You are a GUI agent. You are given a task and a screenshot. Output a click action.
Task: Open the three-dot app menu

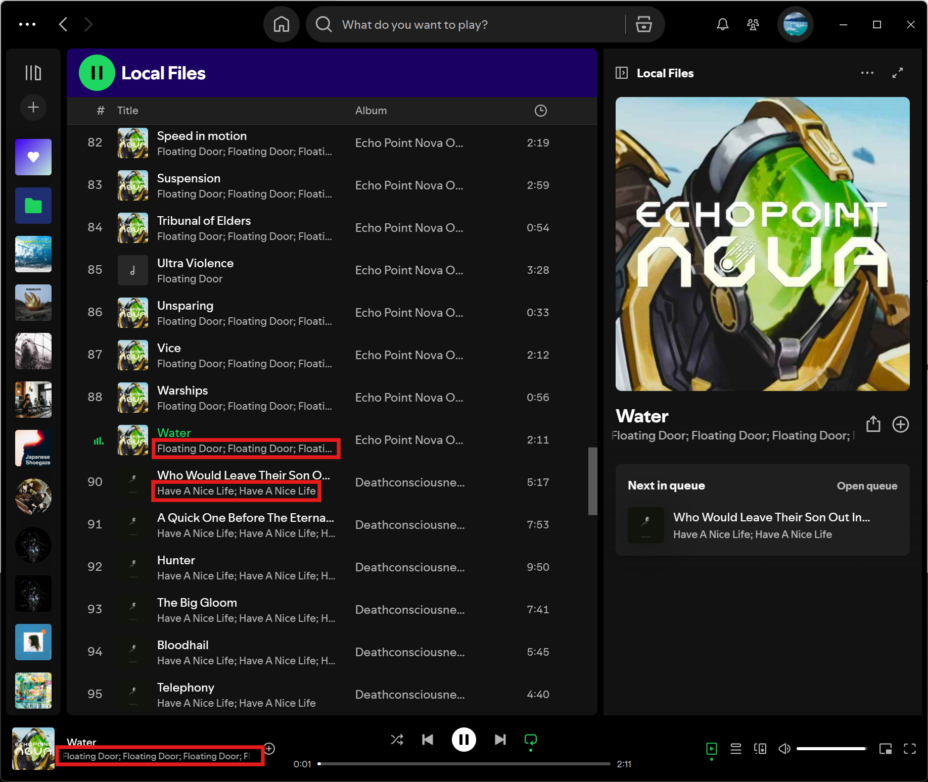(x=27, y=24)
